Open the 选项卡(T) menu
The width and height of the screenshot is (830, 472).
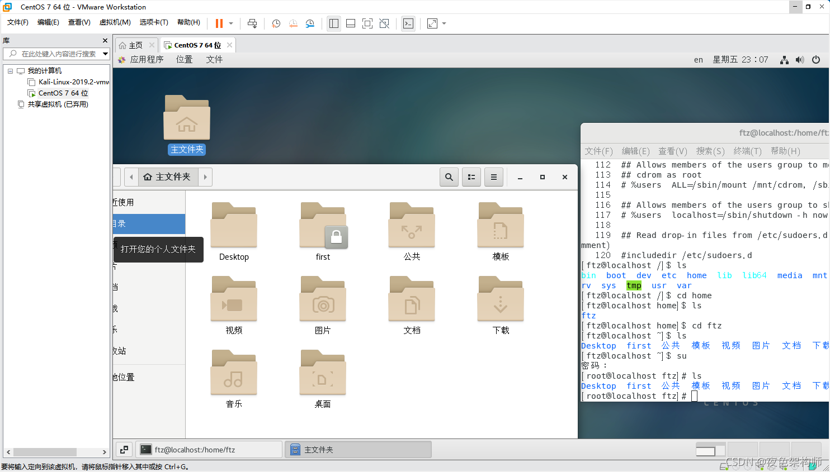154,22
